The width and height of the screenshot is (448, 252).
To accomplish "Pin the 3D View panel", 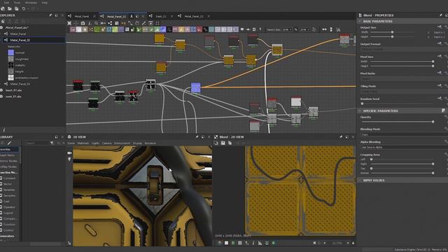I will coord(197,137).
